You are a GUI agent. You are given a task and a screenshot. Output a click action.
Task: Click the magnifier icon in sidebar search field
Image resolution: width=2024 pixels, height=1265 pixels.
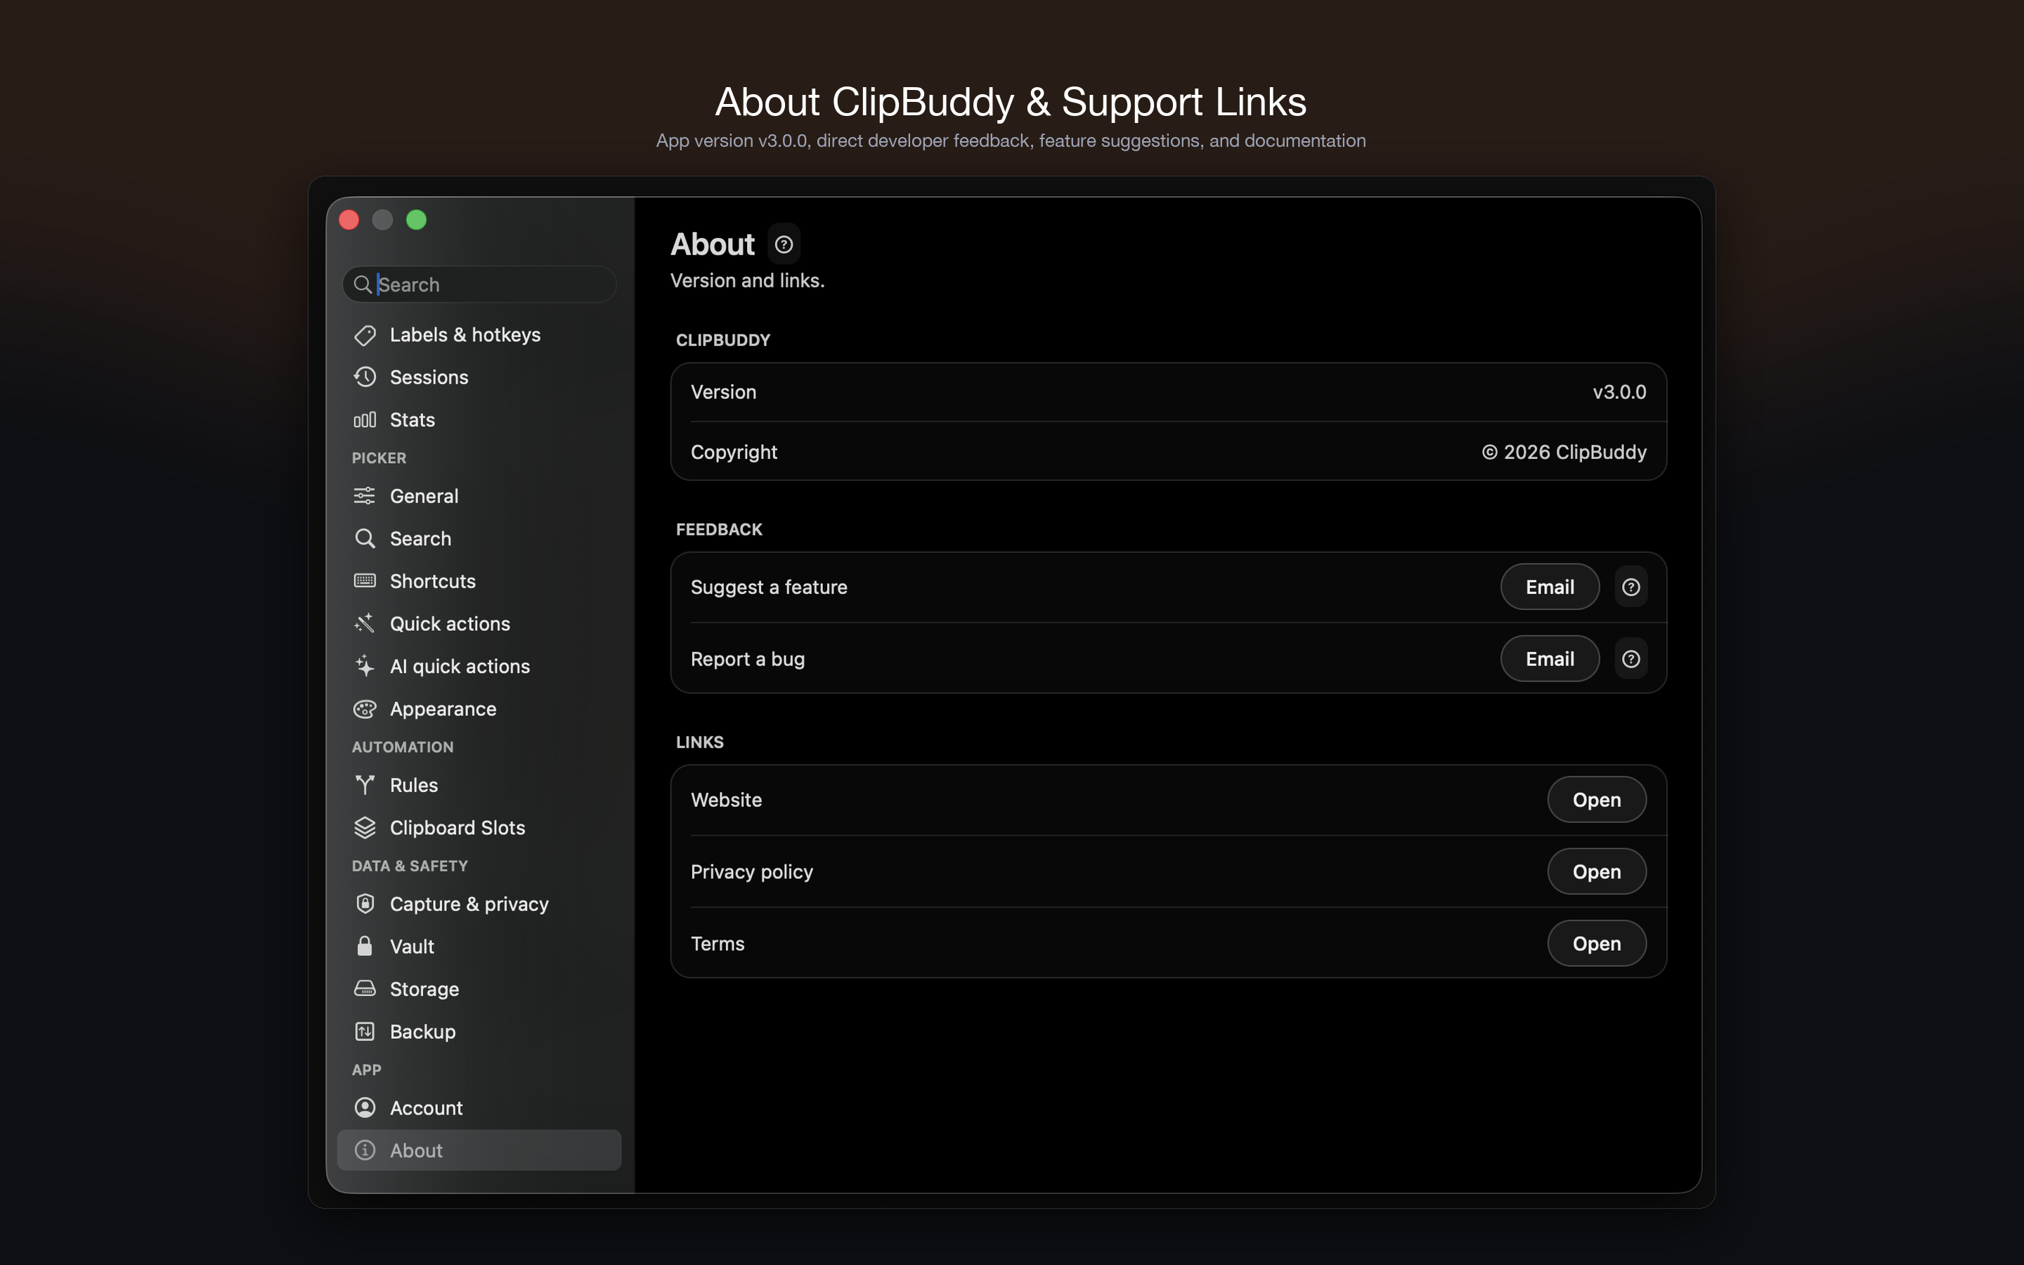point(362,285)
